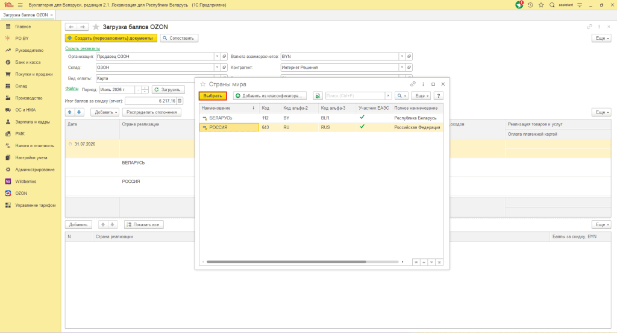Open Валюта взаиморасчетов dropdown arrow

402,56
